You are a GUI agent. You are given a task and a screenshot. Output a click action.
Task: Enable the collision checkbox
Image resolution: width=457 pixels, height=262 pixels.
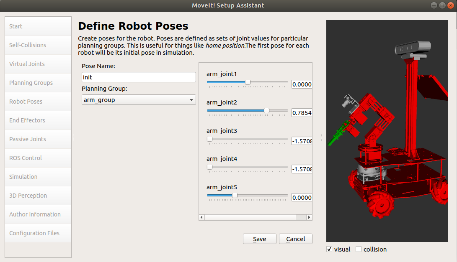[359, 249]
